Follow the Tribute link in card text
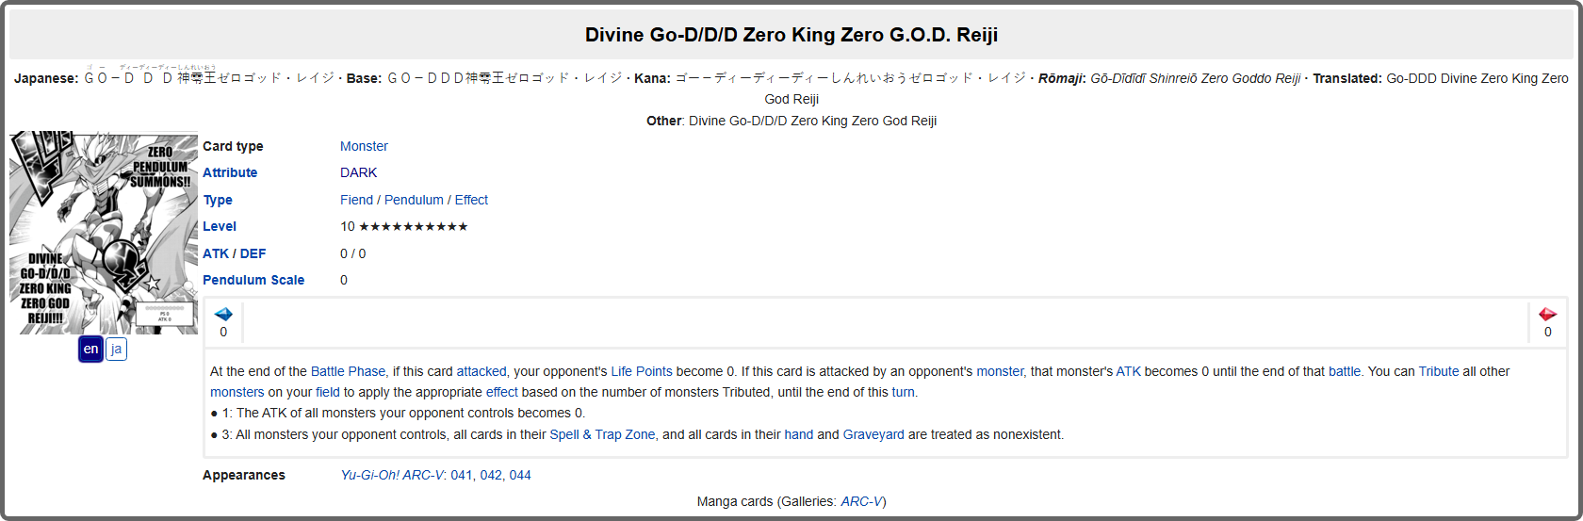Screen dimensions: 1583x521 pyautogui.click(x=1439, y=371)
